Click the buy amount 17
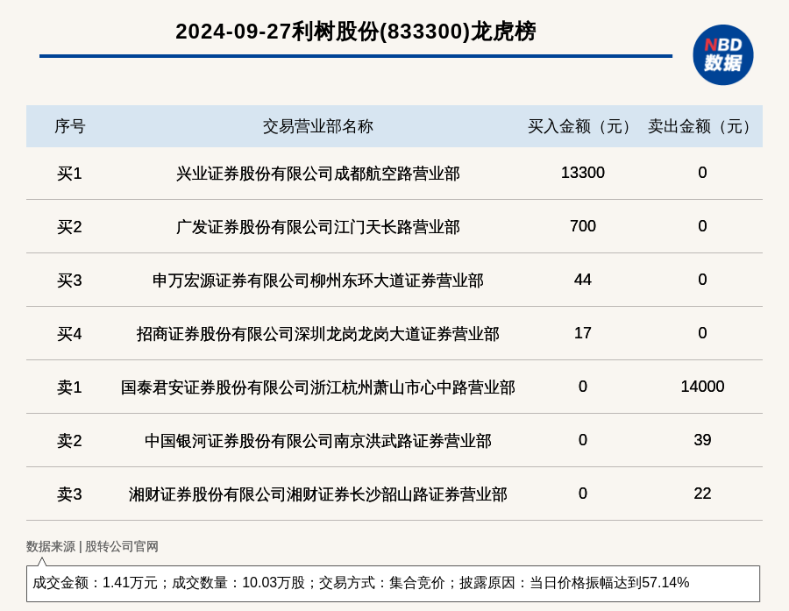 [x=583, y=333]
